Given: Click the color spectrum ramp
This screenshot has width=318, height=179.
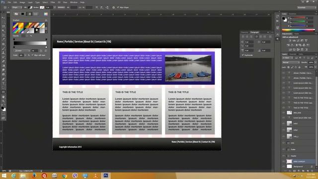Looking at the screenshot, I should point(298,30).
